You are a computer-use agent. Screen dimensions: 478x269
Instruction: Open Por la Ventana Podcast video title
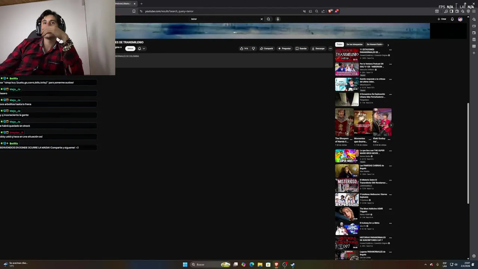coord(372,65)
